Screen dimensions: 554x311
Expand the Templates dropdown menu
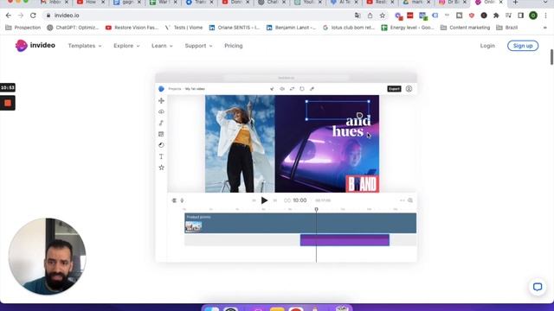[85, 46]
